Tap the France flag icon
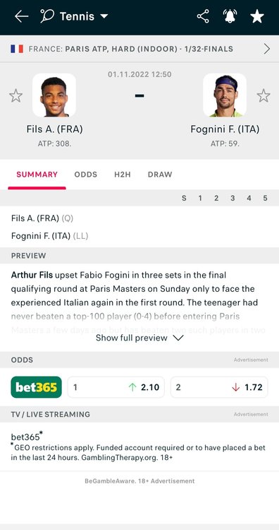 [17, 49]
